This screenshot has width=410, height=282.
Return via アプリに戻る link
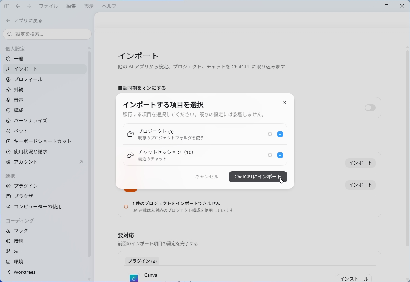24,20
